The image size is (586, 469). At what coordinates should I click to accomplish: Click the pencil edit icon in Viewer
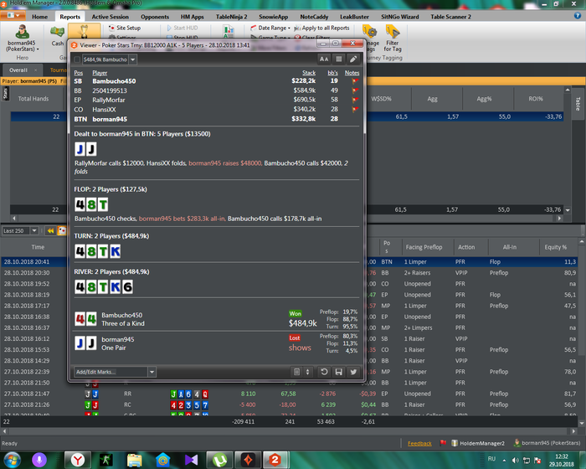(x=353, y=59)
